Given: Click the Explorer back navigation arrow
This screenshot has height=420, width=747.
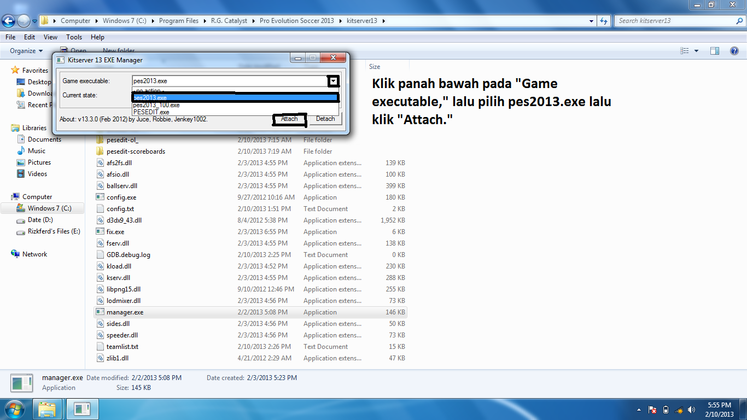Looking at the screenshot, I should pos(8,21).
